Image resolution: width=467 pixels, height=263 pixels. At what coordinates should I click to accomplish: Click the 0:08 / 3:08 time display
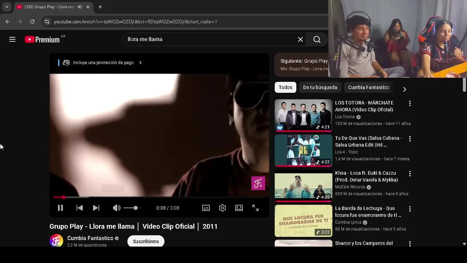pyautogui.click(x=167, y=208)
